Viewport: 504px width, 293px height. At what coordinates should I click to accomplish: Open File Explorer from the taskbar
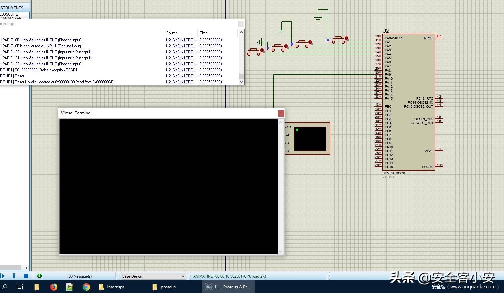[37, 287]
